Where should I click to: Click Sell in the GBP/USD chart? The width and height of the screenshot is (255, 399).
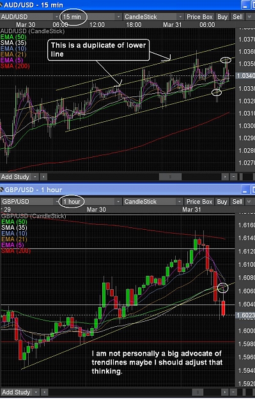(237, 202)
